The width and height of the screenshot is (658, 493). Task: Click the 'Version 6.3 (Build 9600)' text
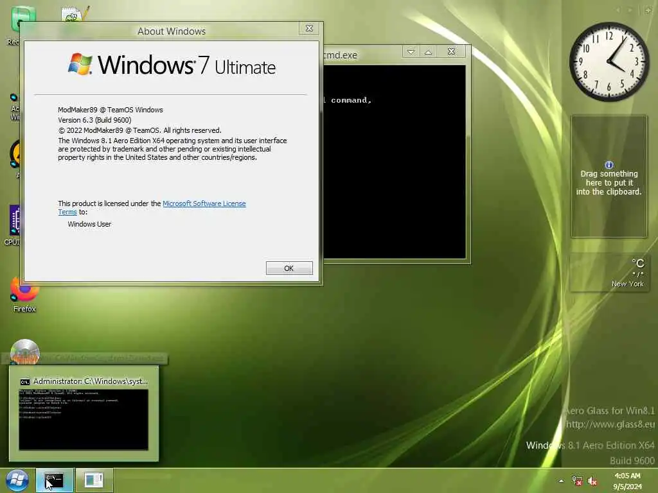point(94,120)
